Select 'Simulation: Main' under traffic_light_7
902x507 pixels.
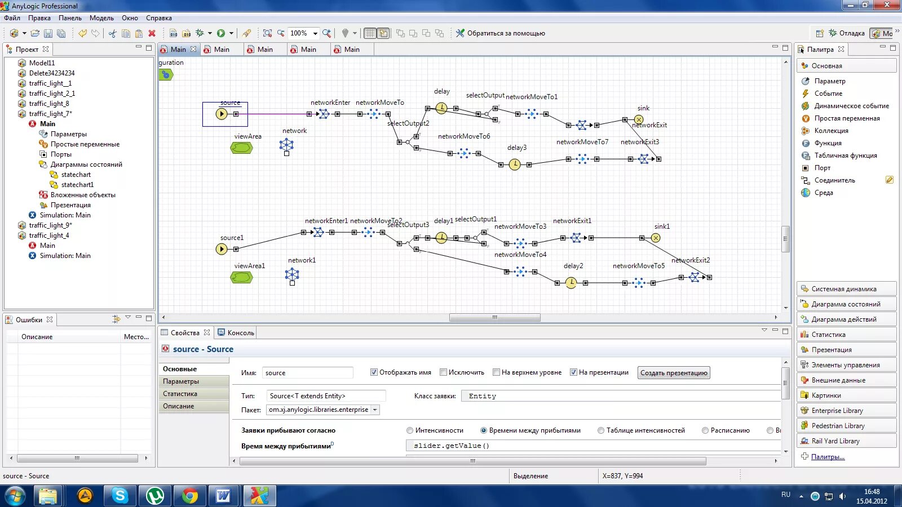[65, 215]
